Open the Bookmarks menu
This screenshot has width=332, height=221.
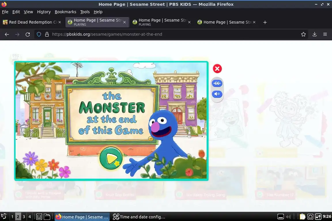coord(65,12)
